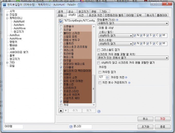Click the monster list vertical scrollbar
Viewport: 175px width, 133px height.
pyautogui.click(x=94, y=87)
